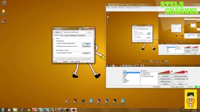
Task: Open the Помощь menu in OBS
Action: tap(137, 7)
